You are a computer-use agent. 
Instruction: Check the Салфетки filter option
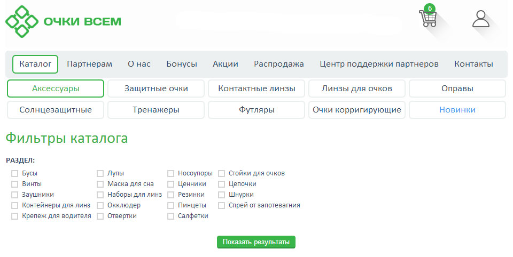[170, 216]
